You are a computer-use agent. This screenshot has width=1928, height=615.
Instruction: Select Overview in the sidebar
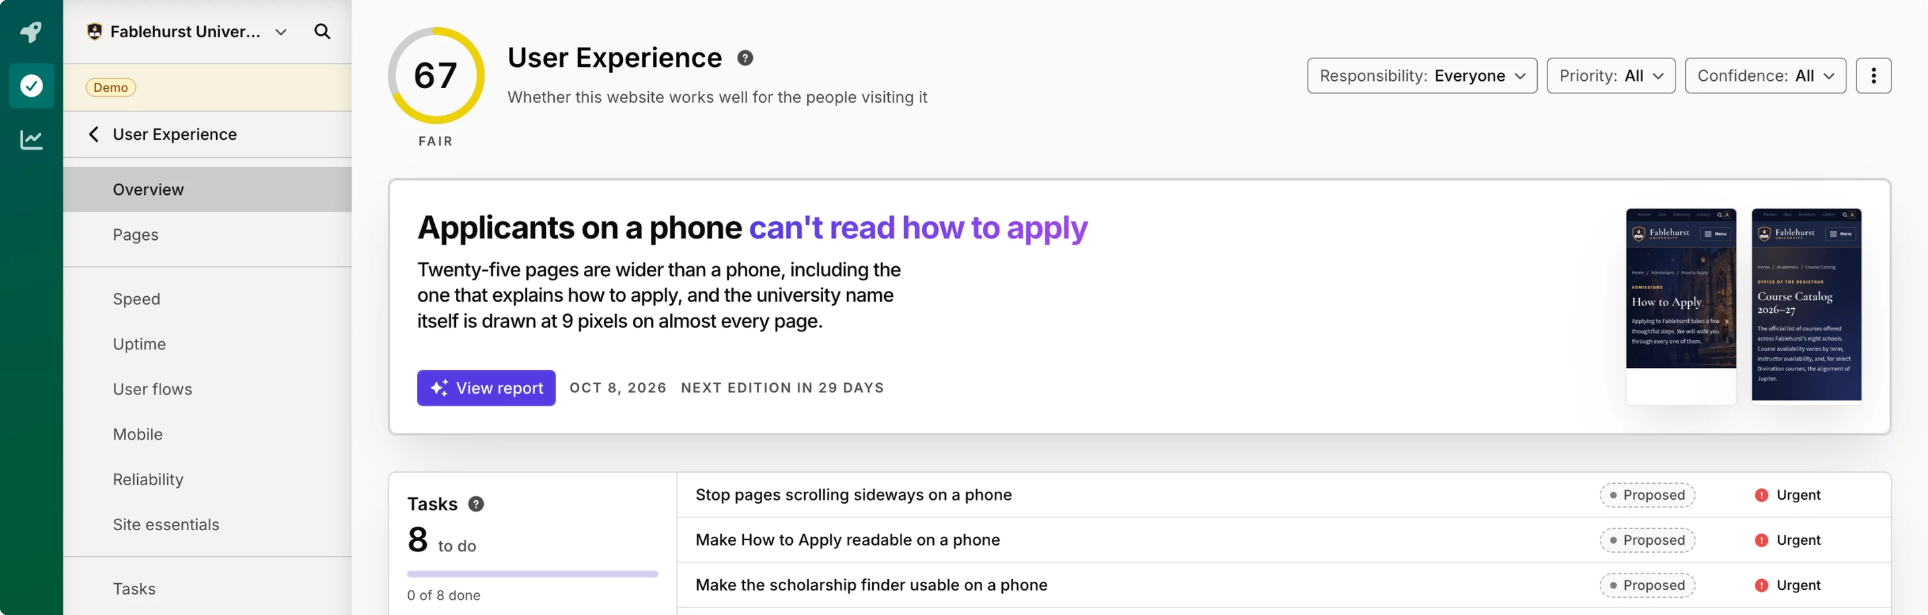point(207,190)
